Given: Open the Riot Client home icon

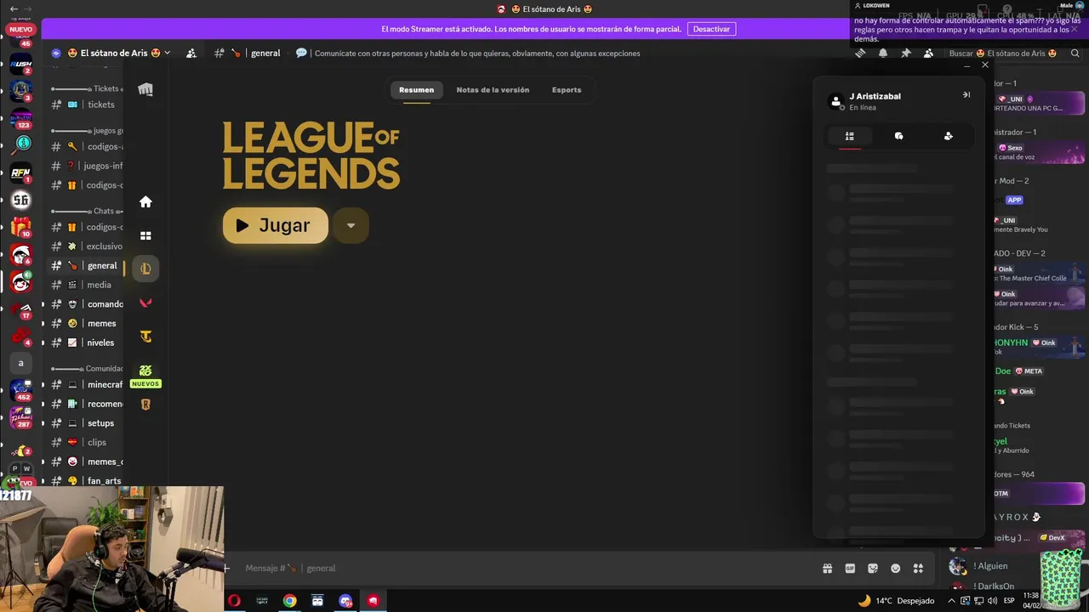Looking at the screenshot, I should pyautogui.click(x=145, y=201).
